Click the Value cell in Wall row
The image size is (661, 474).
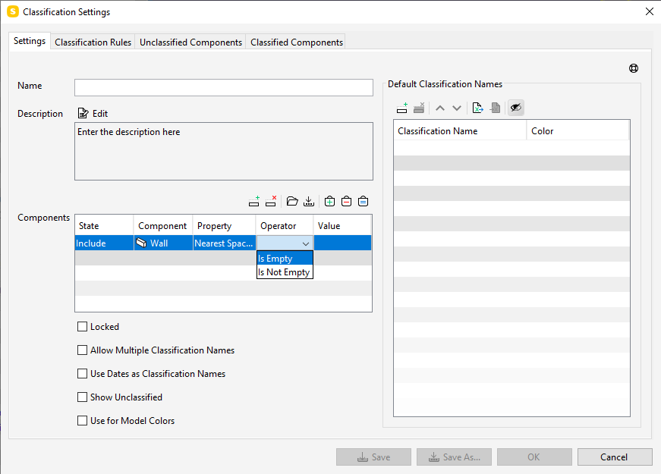pyautogui.click(x=343, y=243)
